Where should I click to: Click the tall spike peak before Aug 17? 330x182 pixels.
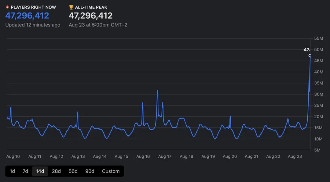[157, 91]
